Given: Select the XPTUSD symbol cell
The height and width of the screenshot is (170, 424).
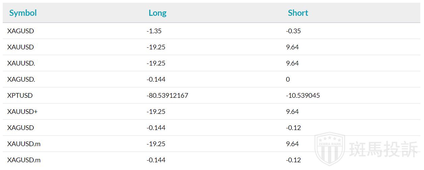Looking at the screenshot, I should (20, 95).
